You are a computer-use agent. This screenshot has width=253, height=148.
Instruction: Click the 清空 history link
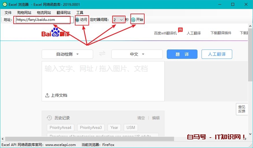[141, 118]
